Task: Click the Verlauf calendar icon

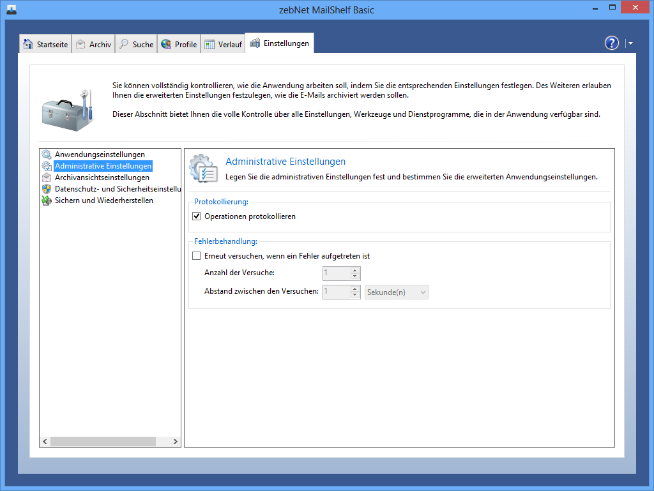Action: coord(209,44)
